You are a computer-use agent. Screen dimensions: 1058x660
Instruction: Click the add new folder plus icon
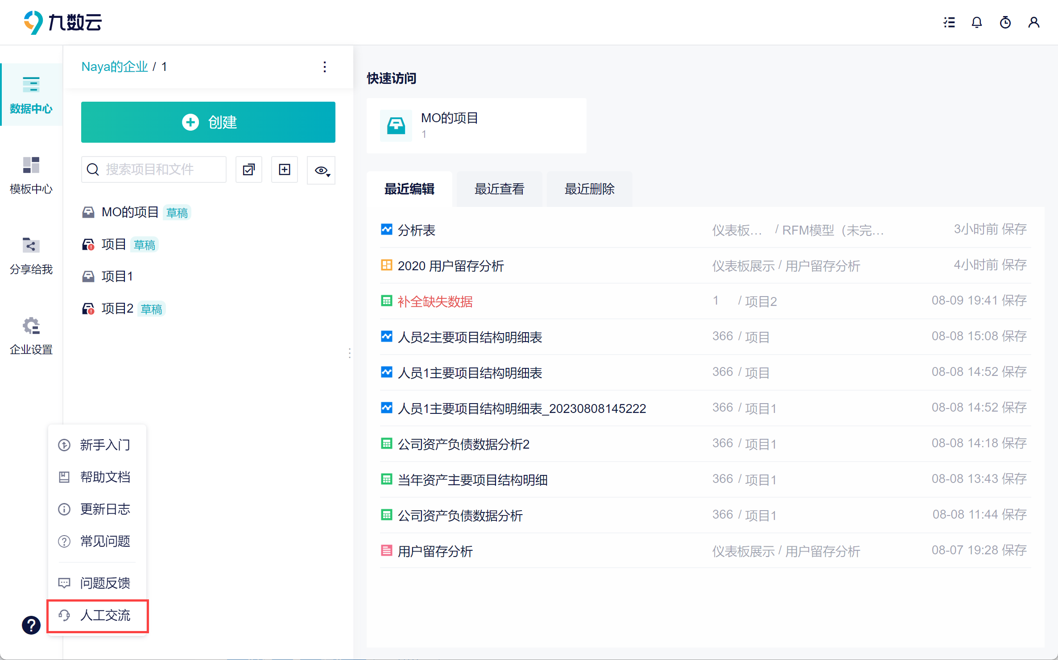[284, 169]
